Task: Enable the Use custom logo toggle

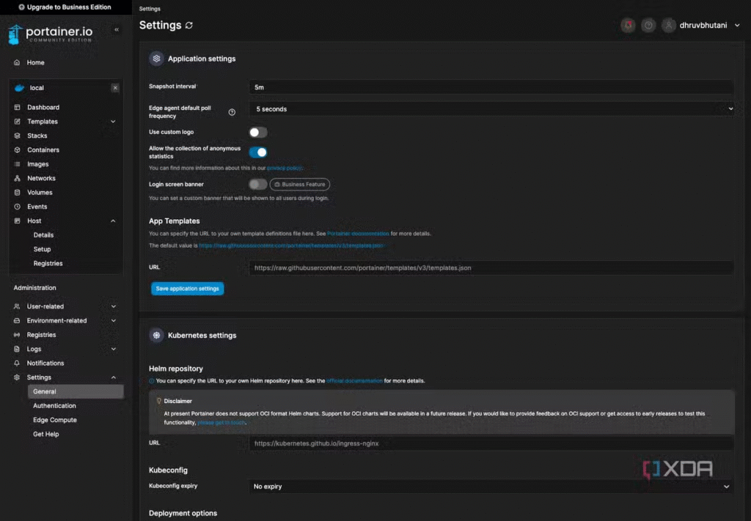Action: pyautogui.click(x=257, y=133)
